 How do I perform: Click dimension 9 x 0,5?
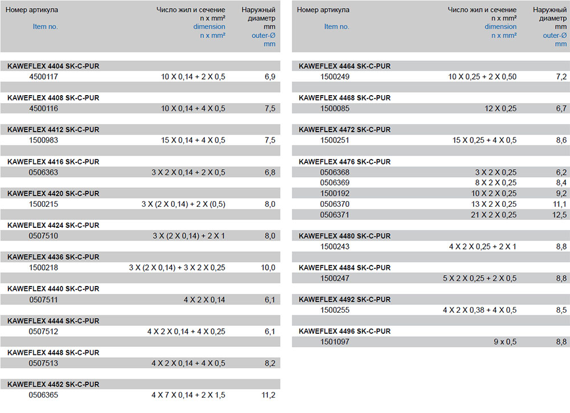click(x=505, y=342)
